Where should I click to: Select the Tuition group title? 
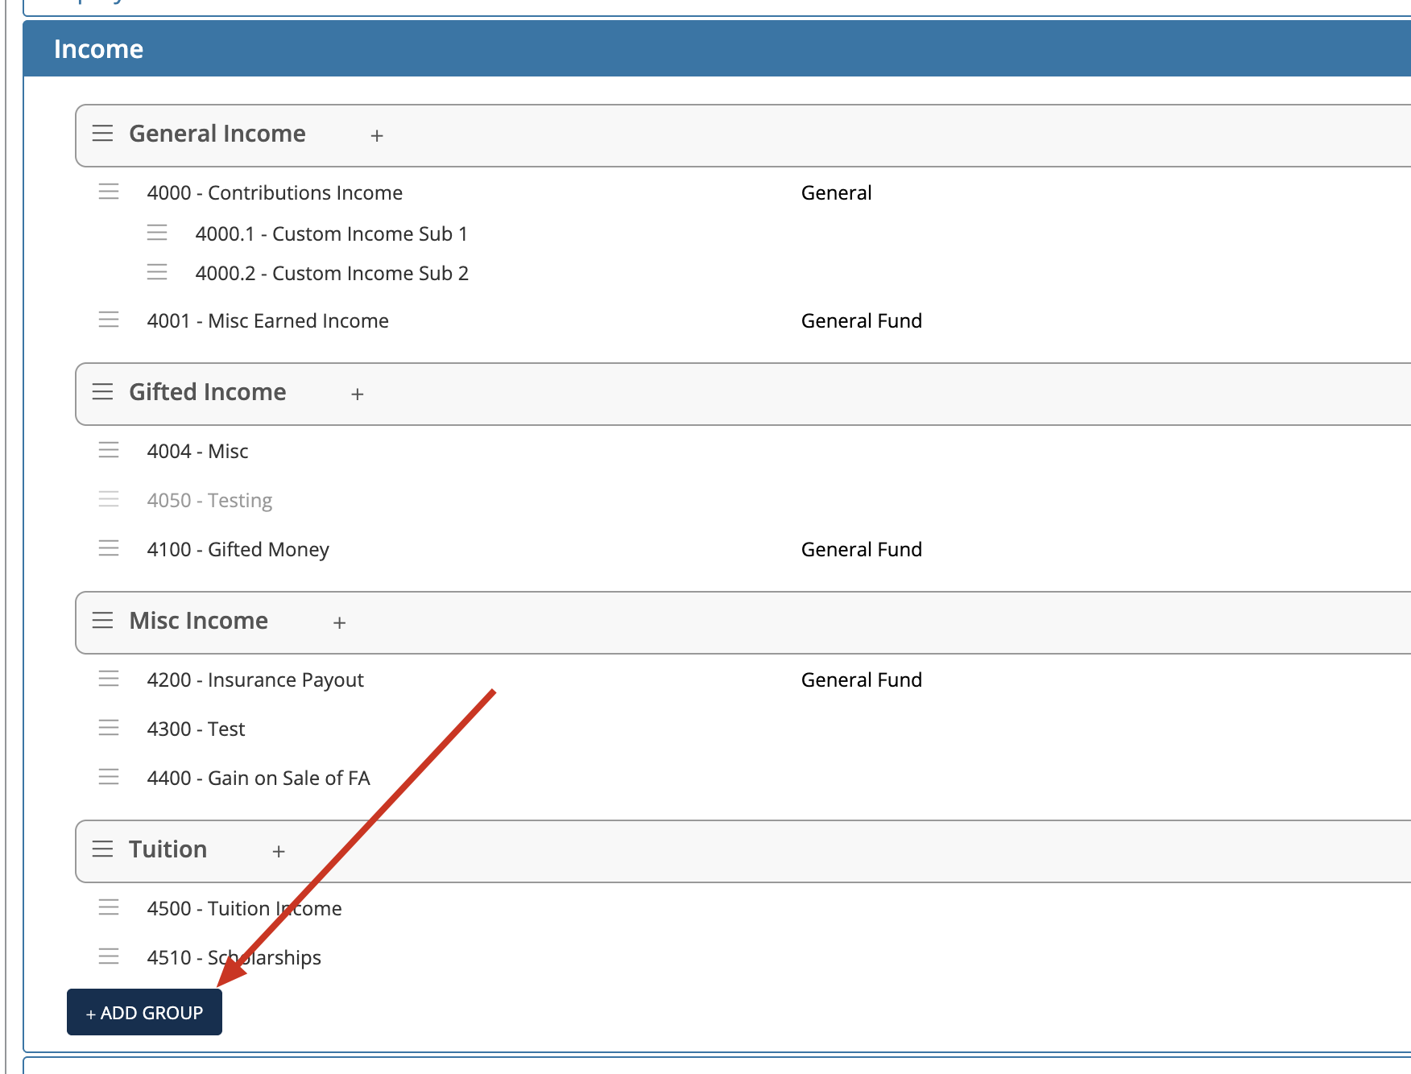point(168,849)
